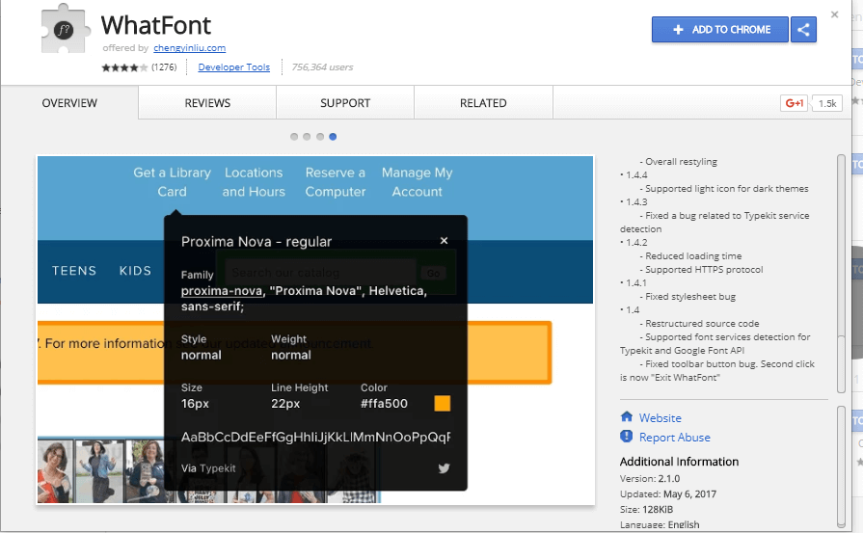The width and height of the screenshot is (863, 533).
Task: Click the Google +1 button
Action: (x=794, y=103)
